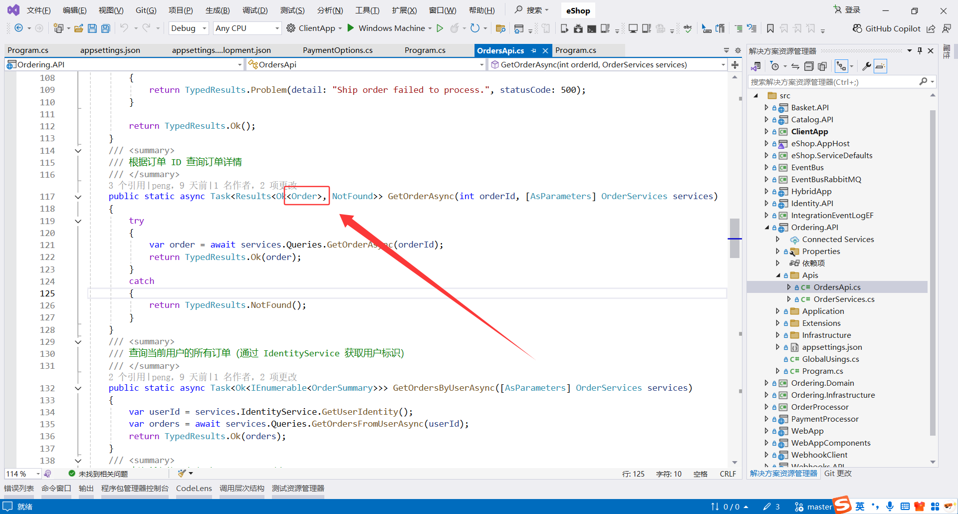
Task: Toggle the nested file view button in Solution Explorer
Action: [x=842, y=66]
